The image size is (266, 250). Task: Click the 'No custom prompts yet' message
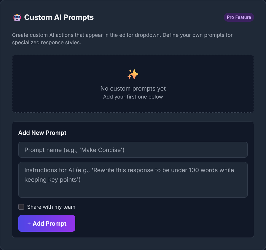[133, 88]
